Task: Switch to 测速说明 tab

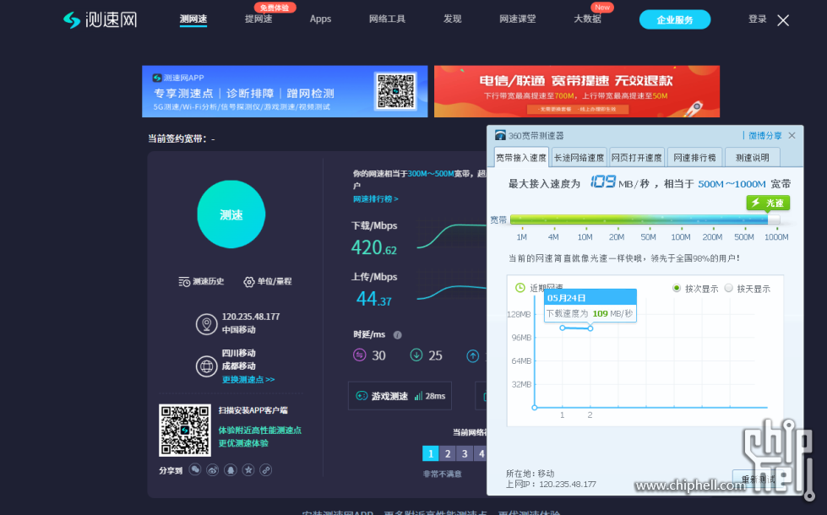Action: pos(753,158)
